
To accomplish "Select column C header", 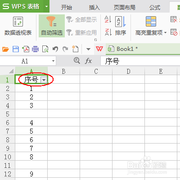I will [96, 71].
